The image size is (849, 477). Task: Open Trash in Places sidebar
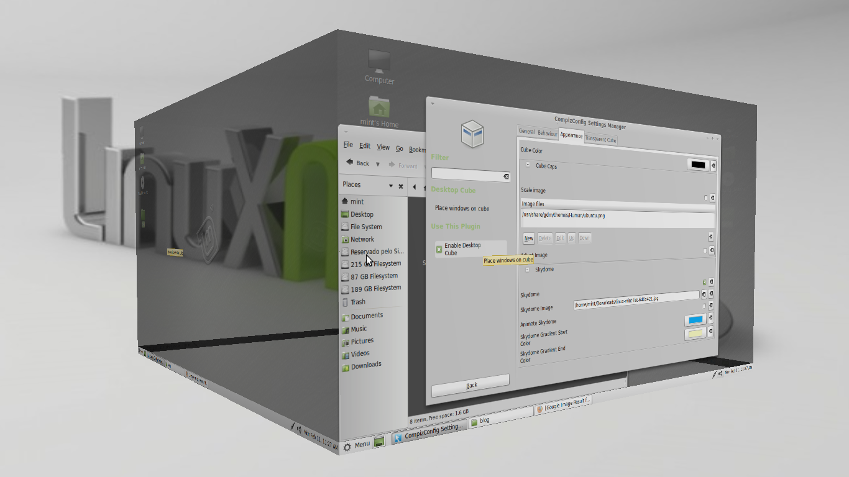[x=354, y=302]
